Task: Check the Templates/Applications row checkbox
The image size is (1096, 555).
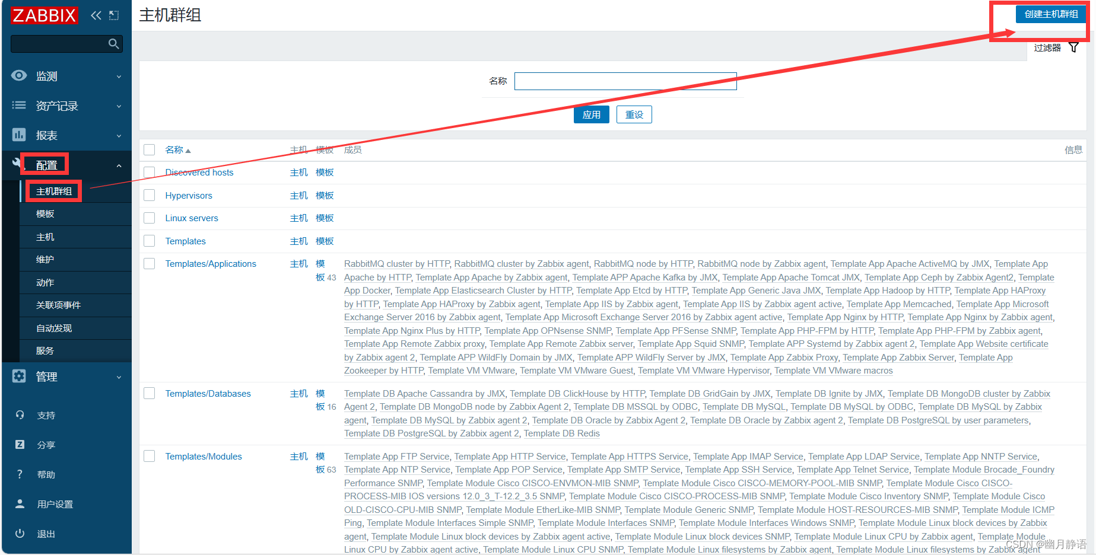Action: [150, 263]
